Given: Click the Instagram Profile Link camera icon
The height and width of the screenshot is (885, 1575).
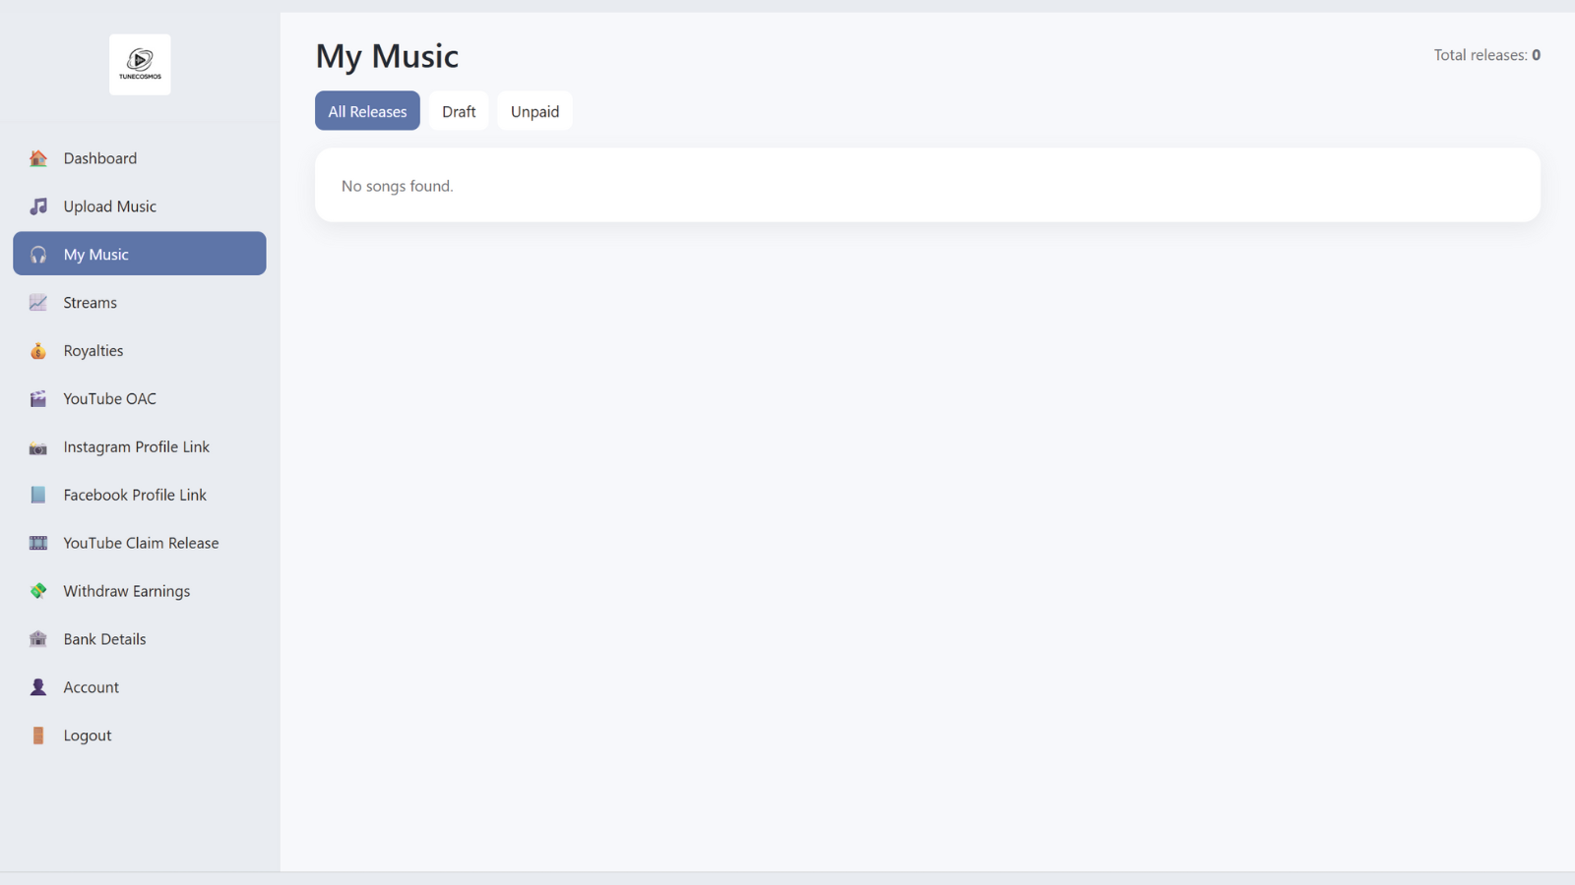Looking at the screenshot, I should pyautogui.click(x=38, y=447).
